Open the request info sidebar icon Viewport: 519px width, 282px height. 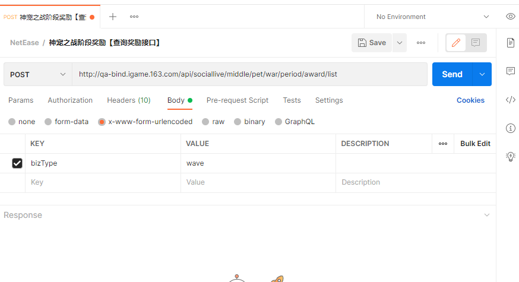(x=511, y=128)
